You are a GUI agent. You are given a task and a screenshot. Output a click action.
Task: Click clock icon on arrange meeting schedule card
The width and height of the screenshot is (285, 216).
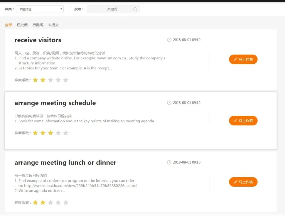coord(169,103)
